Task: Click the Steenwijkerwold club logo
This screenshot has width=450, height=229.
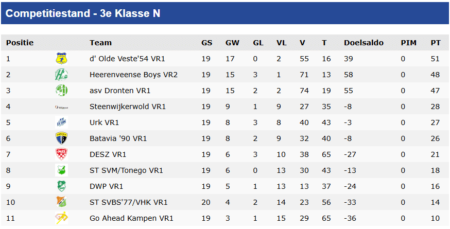Action: 61,107
